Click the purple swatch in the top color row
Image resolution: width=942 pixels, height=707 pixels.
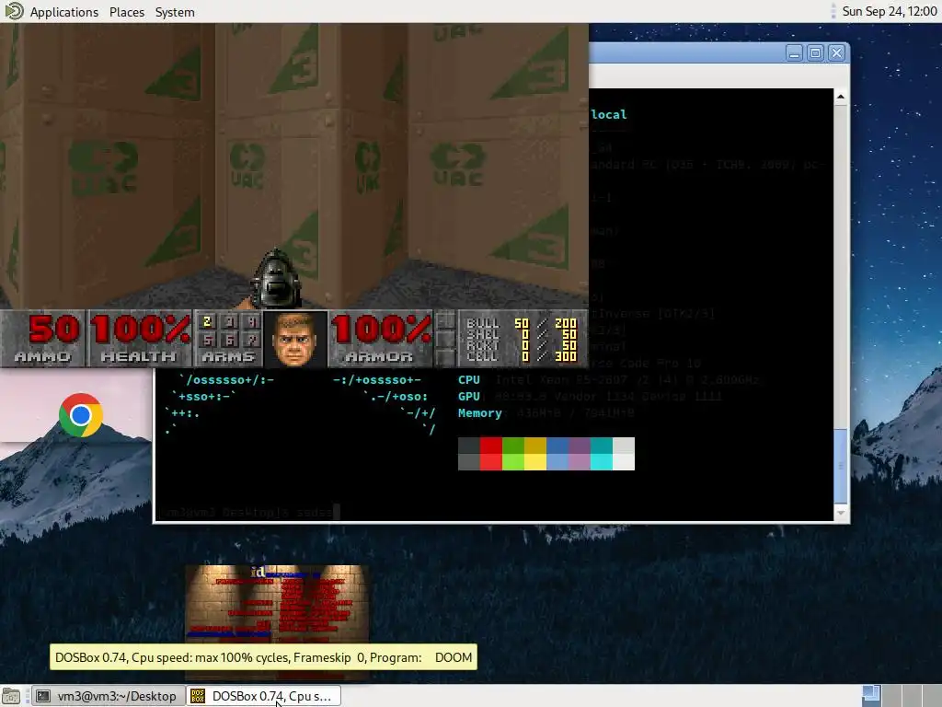580,446
